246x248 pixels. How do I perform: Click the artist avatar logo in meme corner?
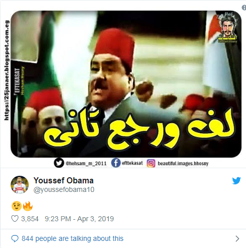(x=228, y=28)
